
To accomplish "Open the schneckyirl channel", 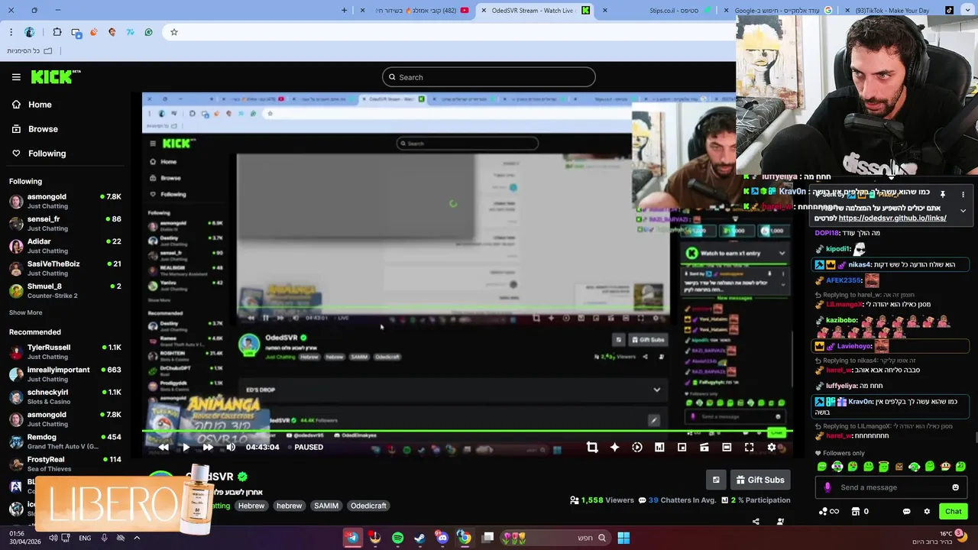I will (x=65, y=396).
